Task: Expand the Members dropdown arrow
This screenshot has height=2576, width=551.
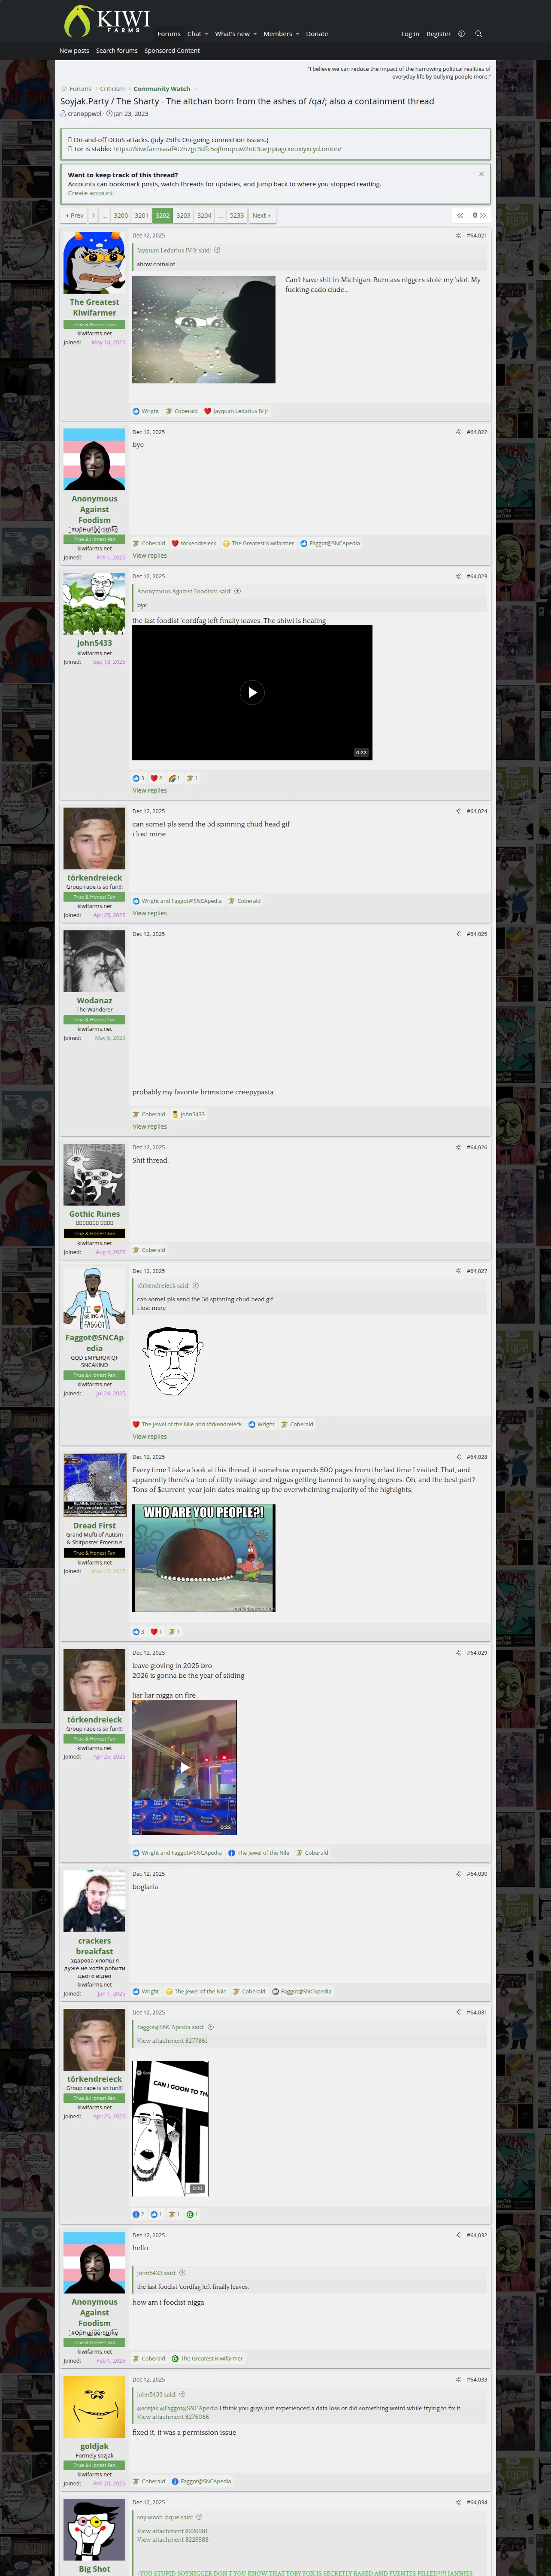Action: point(297,34)
